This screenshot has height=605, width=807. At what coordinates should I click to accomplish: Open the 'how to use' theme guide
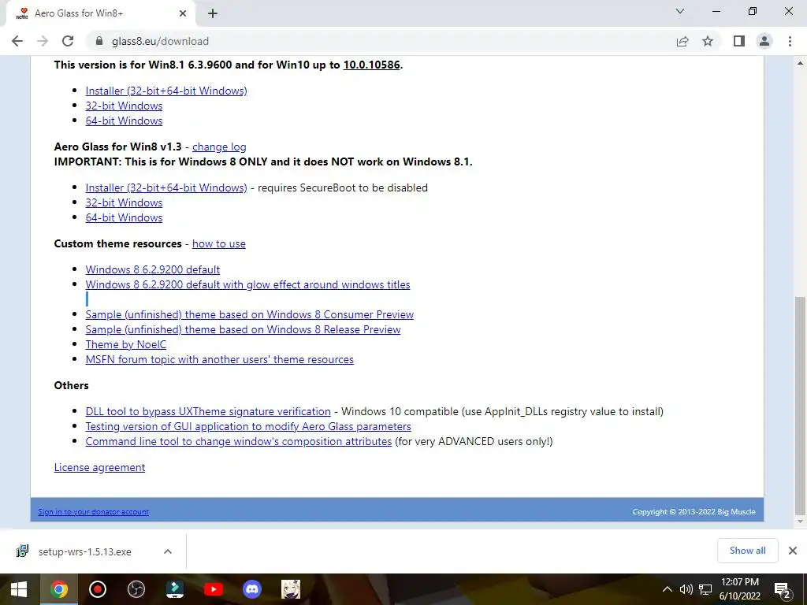219,244
